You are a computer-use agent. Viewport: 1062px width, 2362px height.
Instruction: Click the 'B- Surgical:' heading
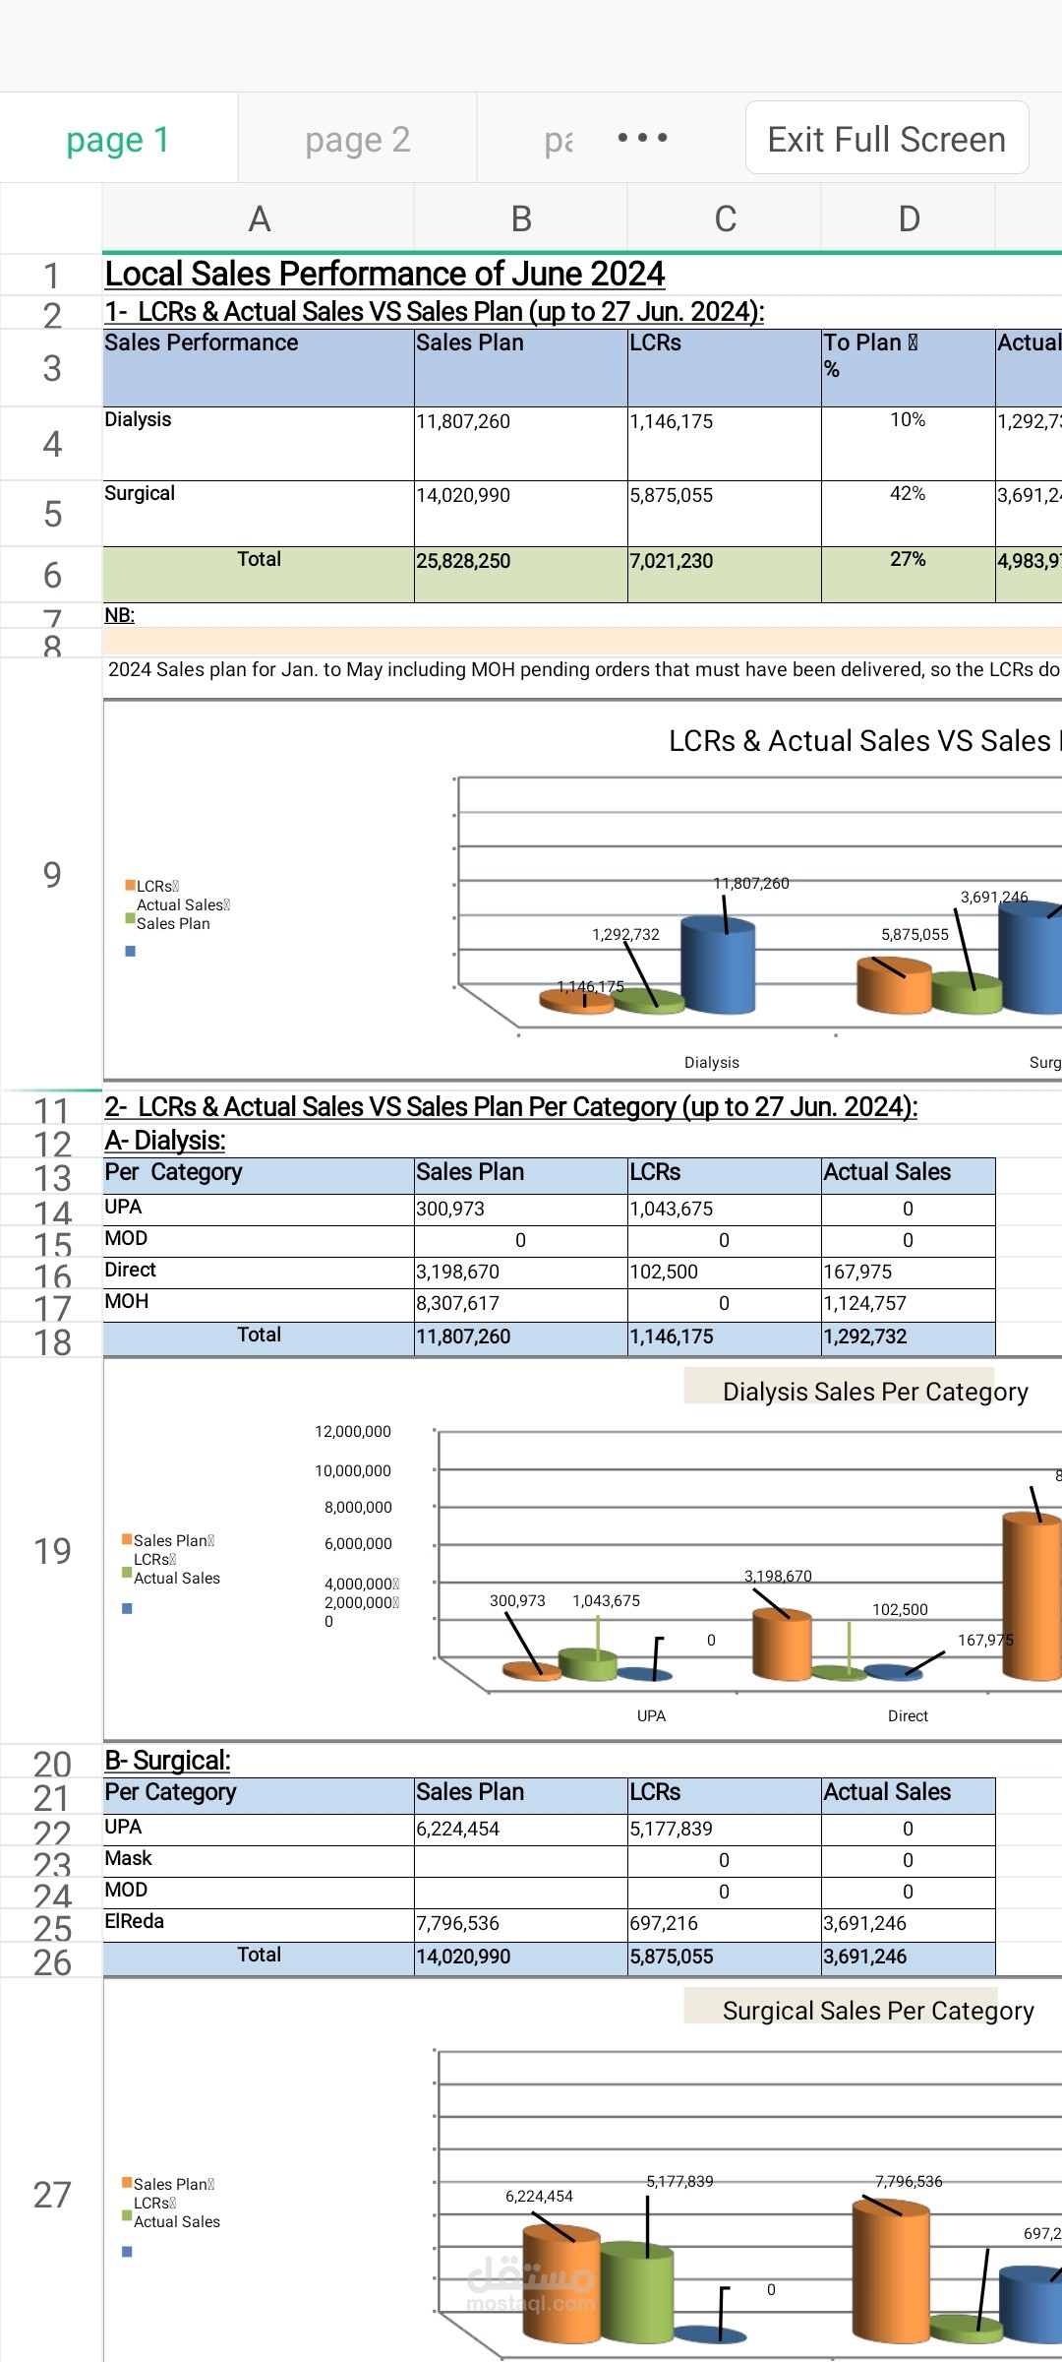167,1761
